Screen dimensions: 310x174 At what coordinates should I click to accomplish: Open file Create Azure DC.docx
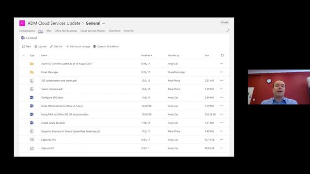(x=53, y=123)
